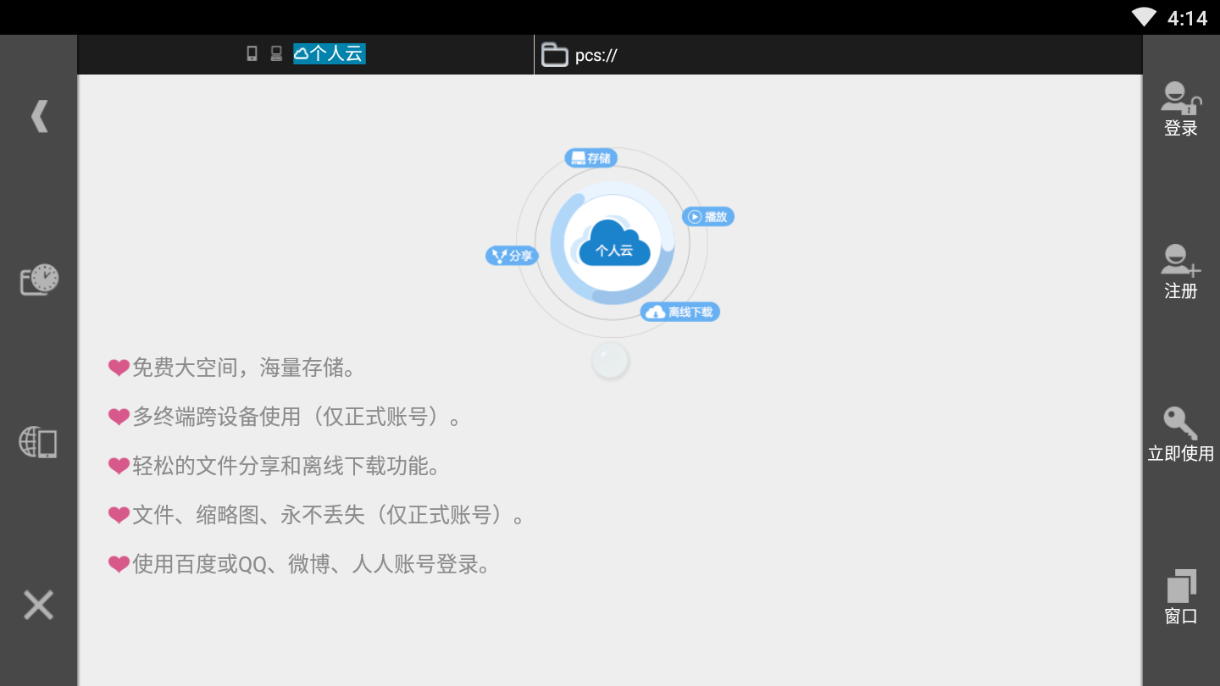This screenshot has width=1220, height=686.
Task: Tap the Wi-Fi icon in status bar
Action: click(1144, 17)
